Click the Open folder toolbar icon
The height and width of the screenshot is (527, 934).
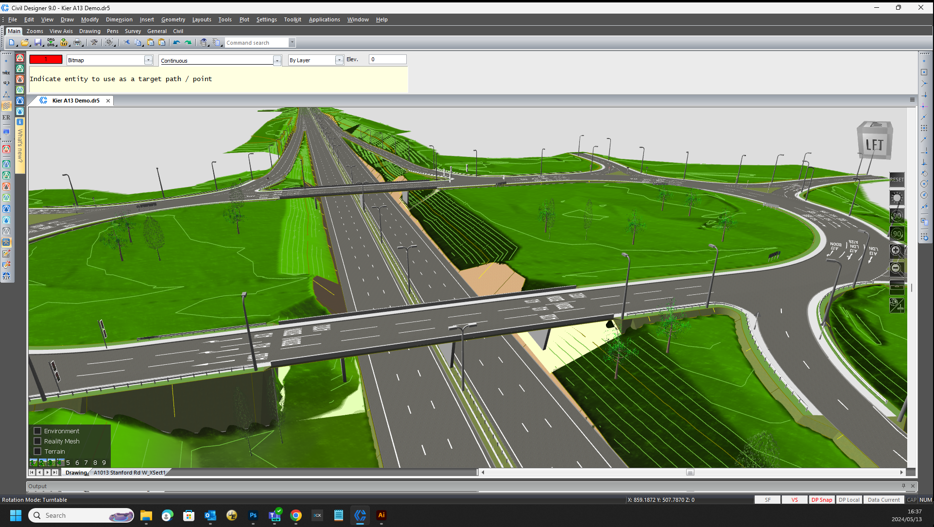[x=25, y=43]
